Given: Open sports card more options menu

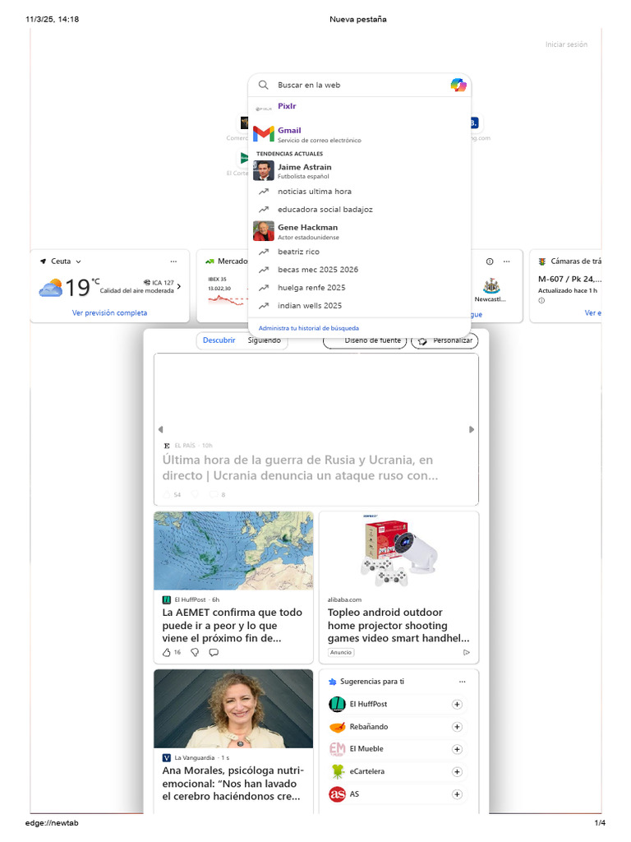Looking at the screenshot, I should [506, 261].
